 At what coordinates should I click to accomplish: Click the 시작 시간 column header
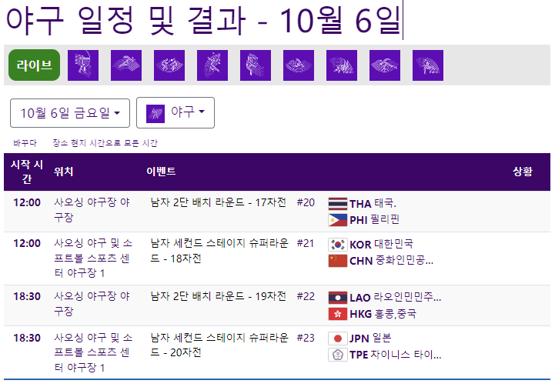pyautogui.click(x=27, y=172)
